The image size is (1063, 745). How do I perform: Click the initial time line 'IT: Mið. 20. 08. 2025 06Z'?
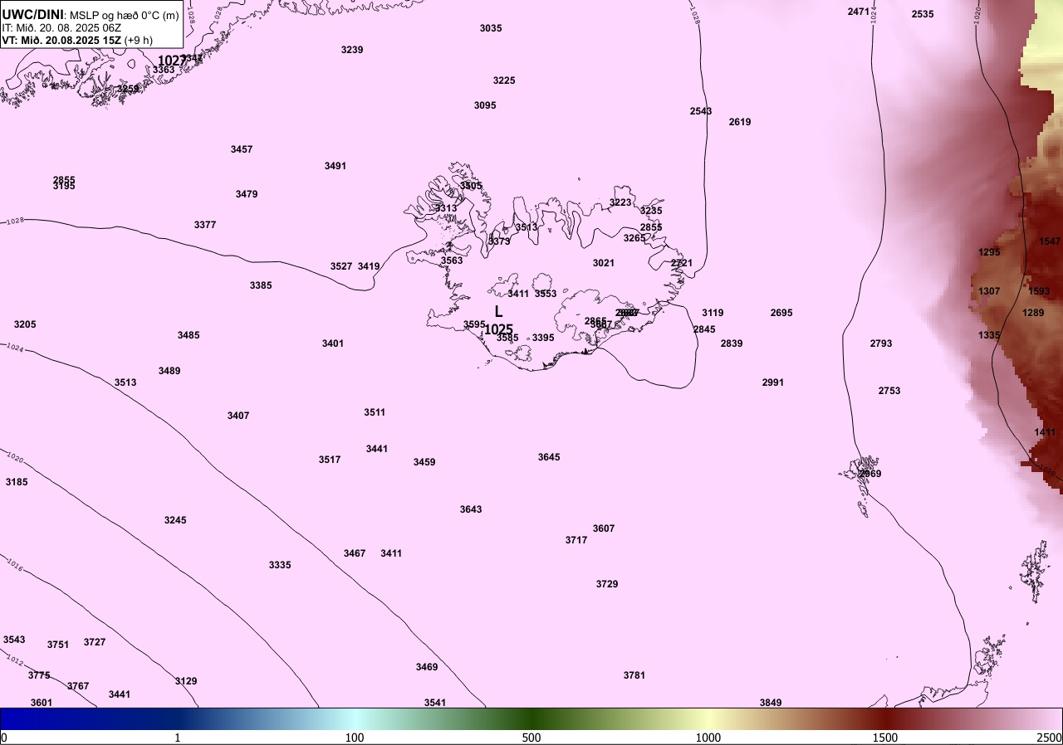61,27
